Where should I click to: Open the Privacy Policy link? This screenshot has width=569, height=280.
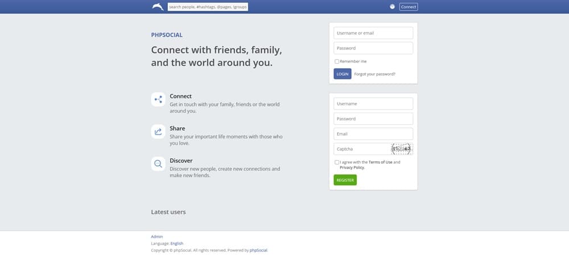click(x=352, y=168)
